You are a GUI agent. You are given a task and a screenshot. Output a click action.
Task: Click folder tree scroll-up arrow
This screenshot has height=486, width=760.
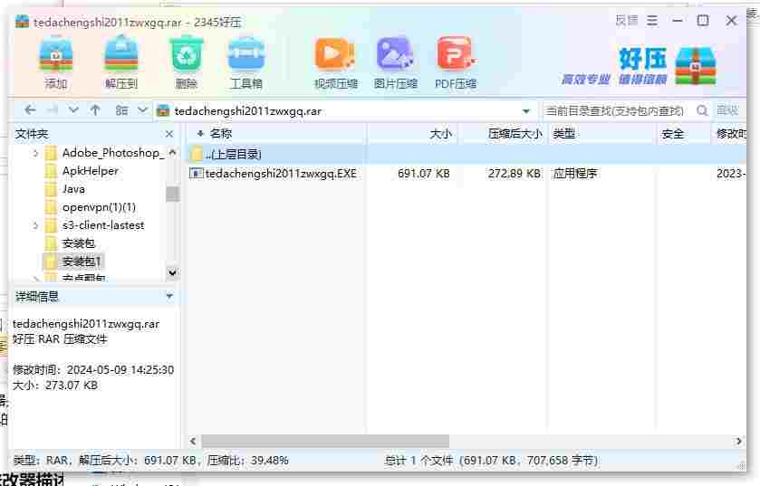click(x=172, y=152)
